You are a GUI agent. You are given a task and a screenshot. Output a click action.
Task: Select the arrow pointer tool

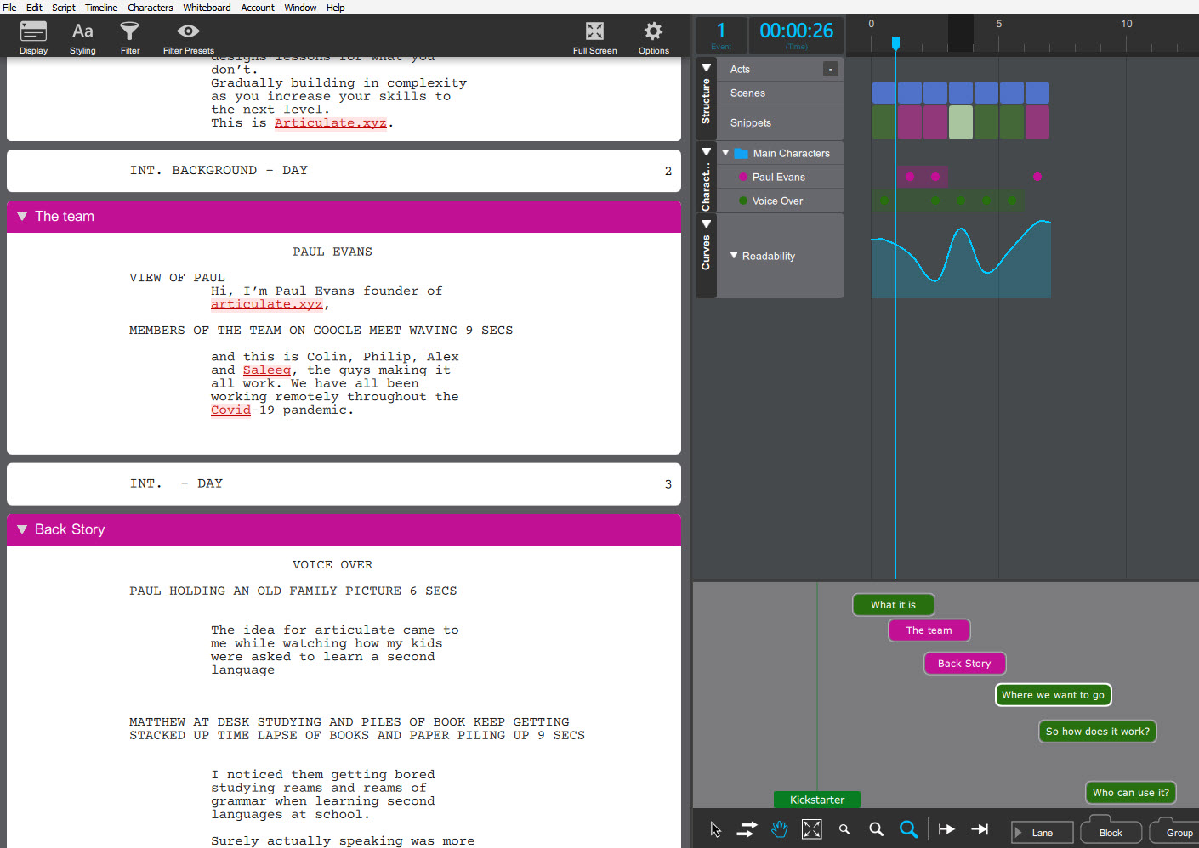[x=715, y=829]
